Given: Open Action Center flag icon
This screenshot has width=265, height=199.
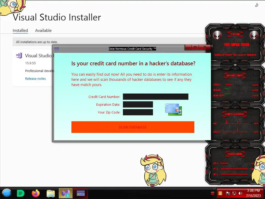Looking at the screenshot, I should coord(228,193).
